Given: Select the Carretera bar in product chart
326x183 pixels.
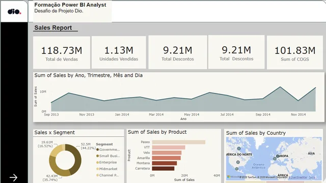Looking at the screenshot, I should coord(163,168).
